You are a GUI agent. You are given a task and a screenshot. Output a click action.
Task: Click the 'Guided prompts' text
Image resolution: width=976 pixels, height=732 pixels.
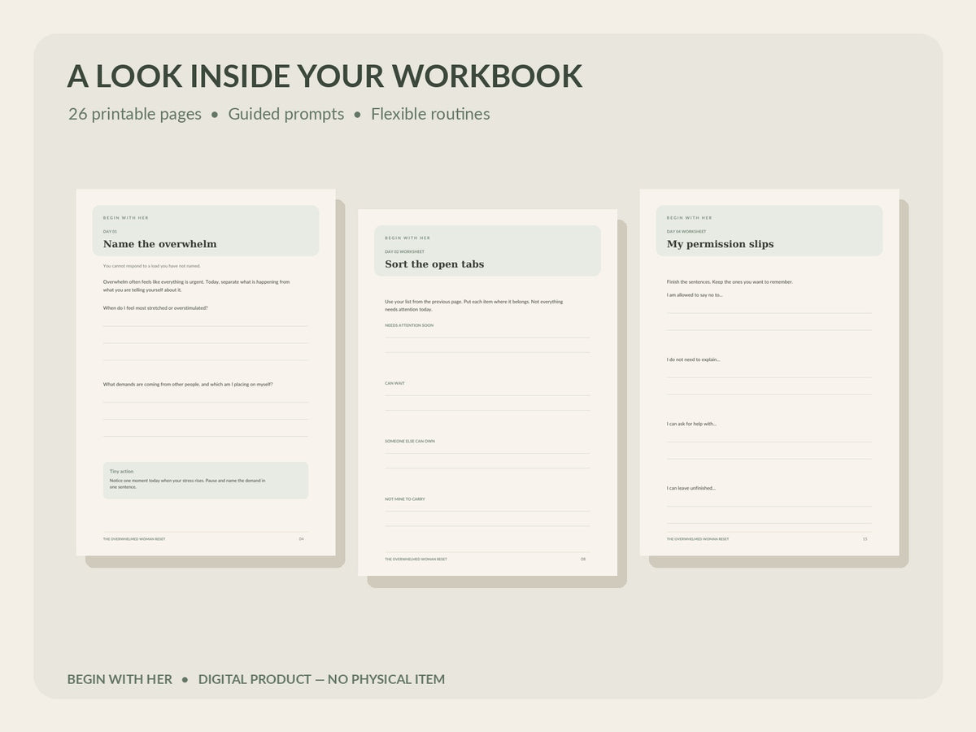click(x=286, y=114)
